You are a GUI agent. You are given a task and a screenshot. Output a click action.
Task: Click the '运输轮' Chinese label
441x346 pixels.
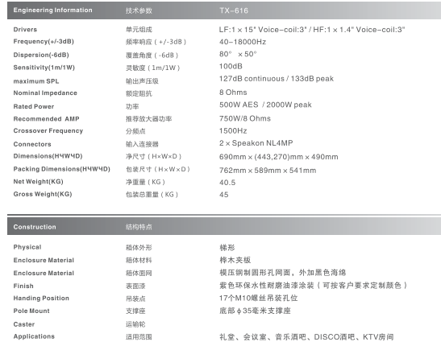135,324
